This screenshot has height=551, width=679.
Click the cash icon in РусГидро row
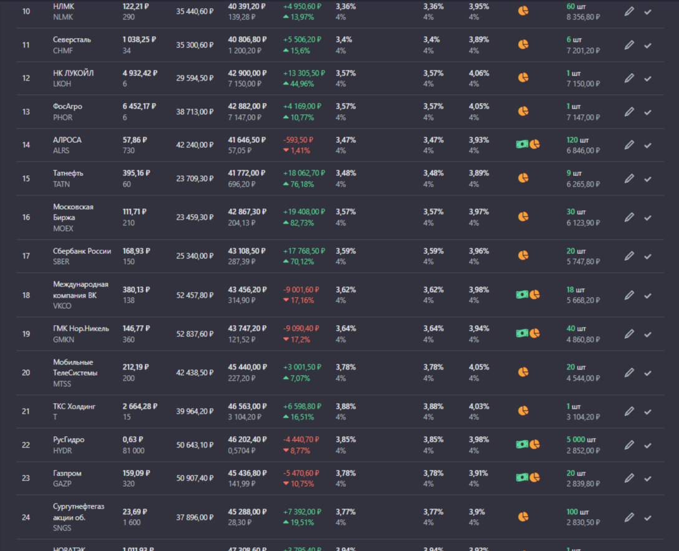pyautogui.click(x=522, y=444)
